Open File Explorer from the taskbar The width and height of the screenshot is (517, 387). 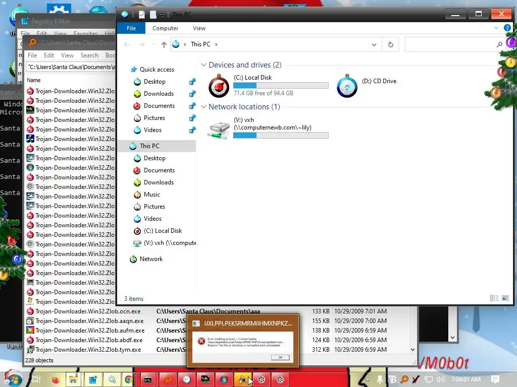tap(73, 379)
